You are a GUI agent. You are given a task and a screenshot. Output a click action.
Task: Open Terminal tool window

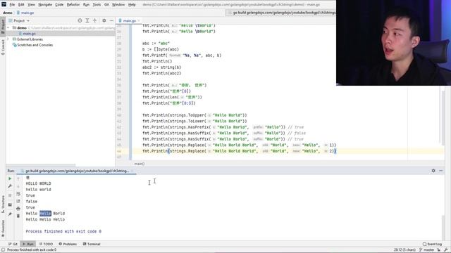[92, 244]
